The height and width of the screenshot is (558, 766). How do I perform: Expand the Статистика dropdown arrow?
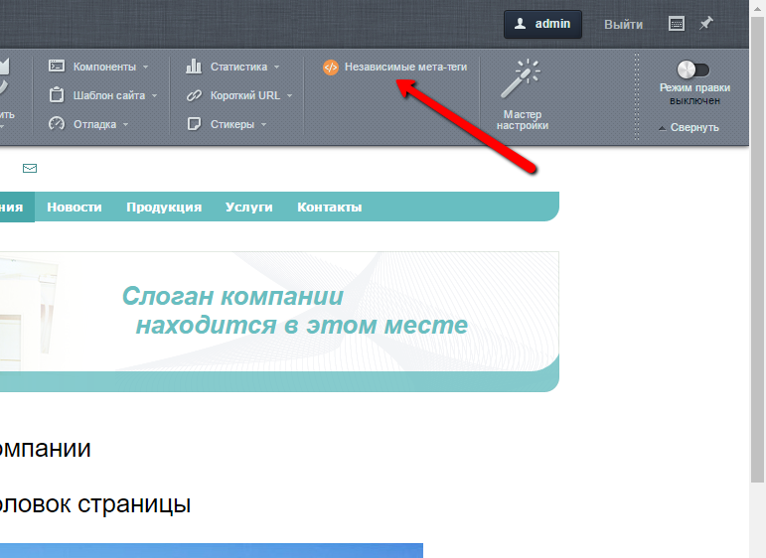(x=276, y=67)
